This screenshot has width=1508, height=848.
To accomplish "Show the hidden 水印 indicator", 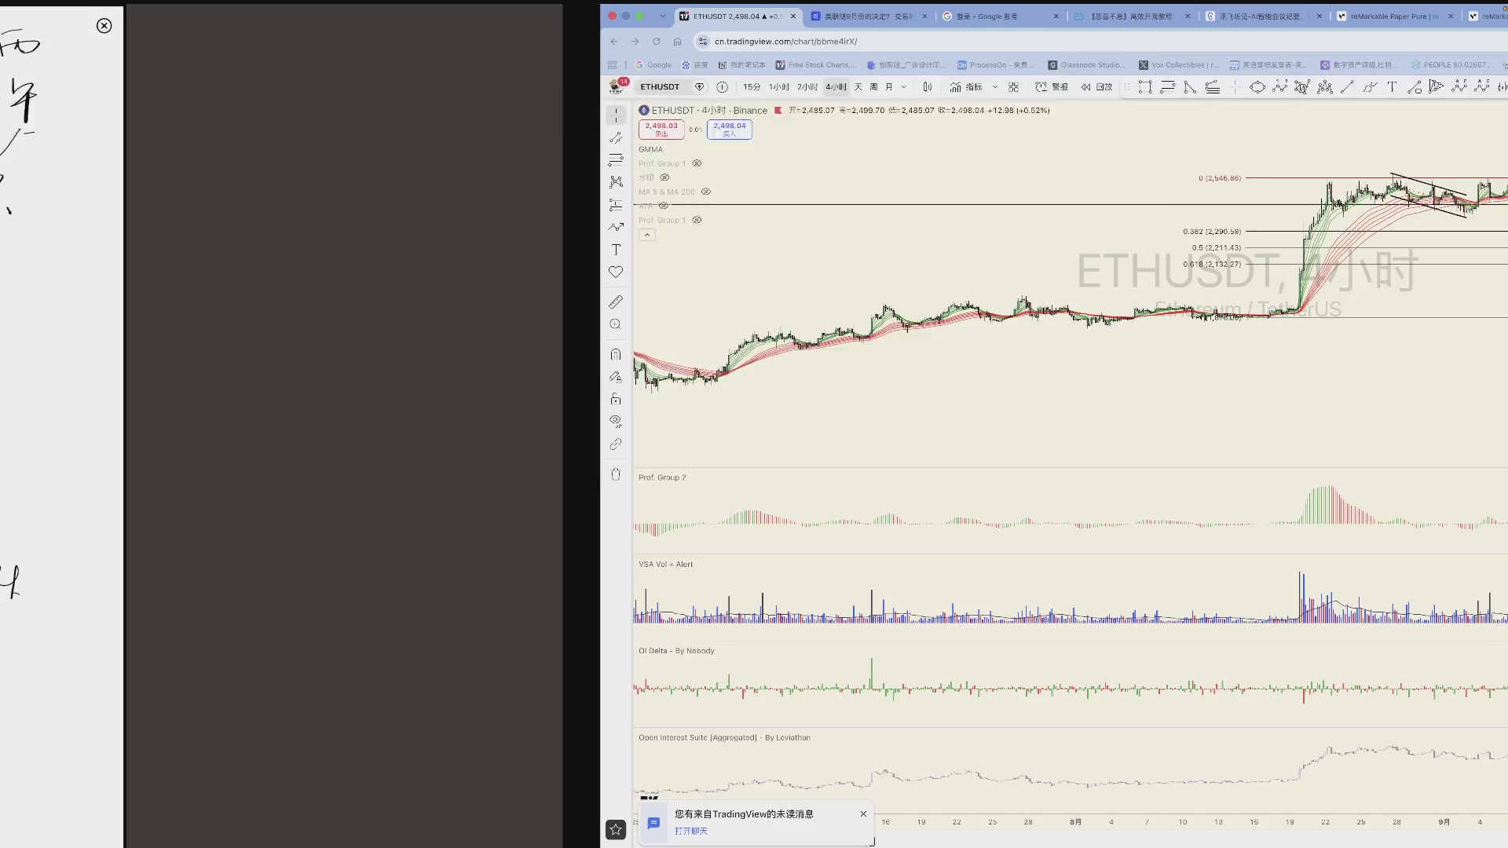I will pyautogui.click(x=664, y=177).
